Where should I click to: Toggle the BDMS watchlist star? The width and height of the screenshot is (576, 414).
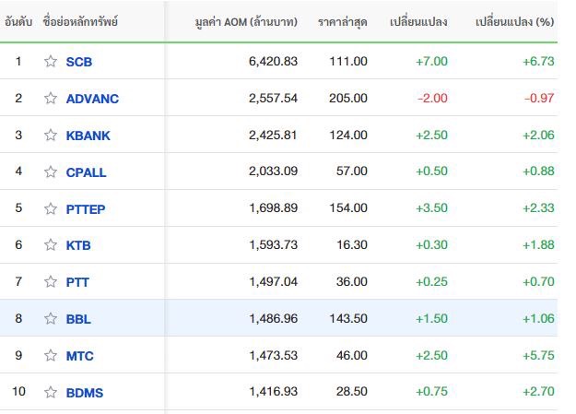(51, 393)
